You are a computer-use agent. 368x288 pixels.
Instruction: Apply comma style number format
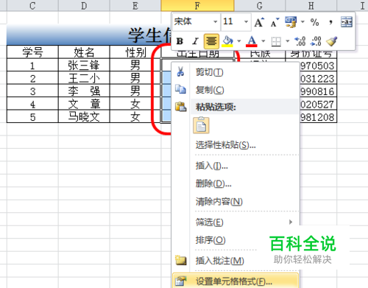[330, 22]
